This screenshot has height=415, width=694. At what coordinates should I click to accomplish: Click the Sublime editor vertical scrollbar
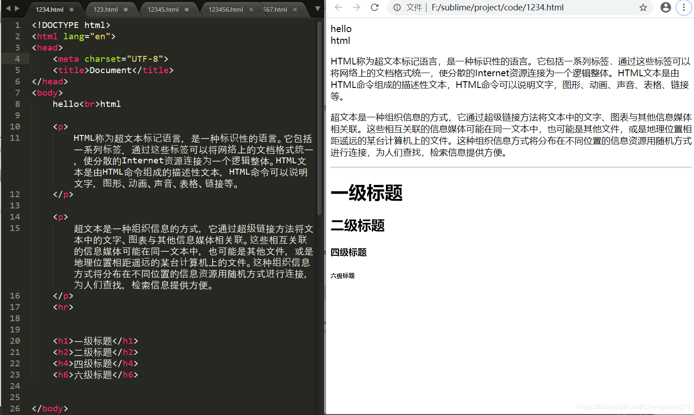(x=320, y=118)
